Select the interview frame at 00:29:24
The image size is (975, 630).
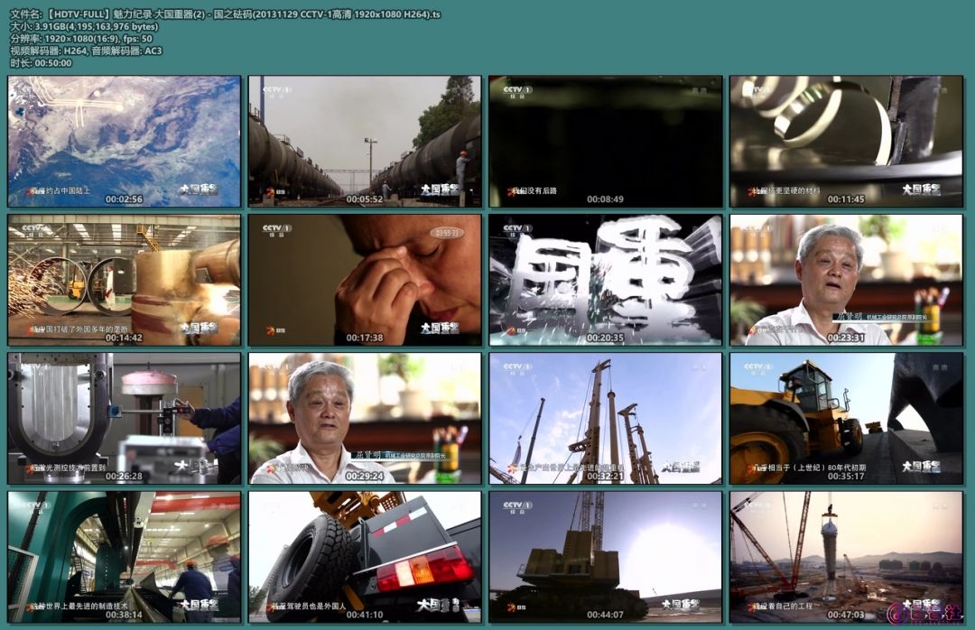pyautogui.click(x=365, y=419)
